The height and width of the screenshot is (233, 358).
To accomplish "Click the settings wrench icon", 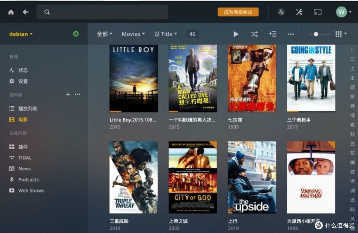I will tap(299, 12).
